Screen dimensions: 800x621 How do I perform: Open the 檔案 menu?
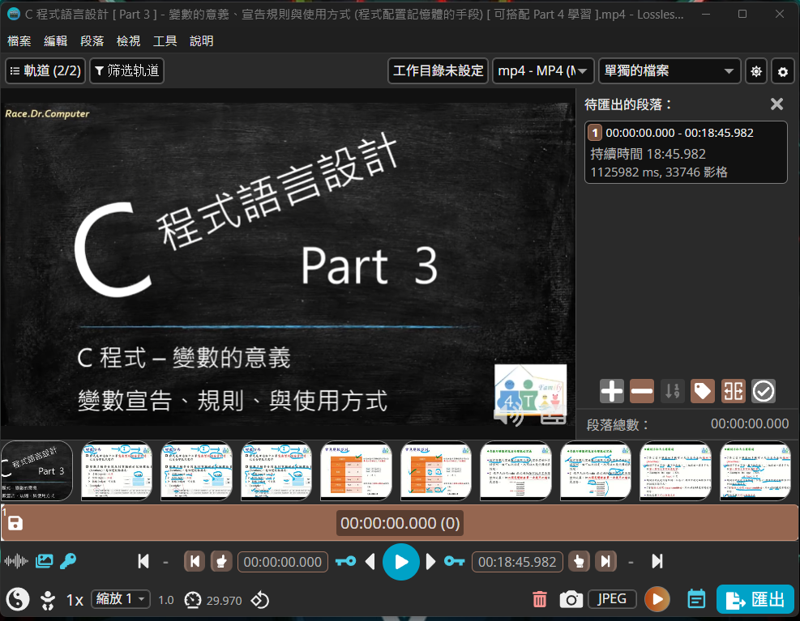click(20, 41)
